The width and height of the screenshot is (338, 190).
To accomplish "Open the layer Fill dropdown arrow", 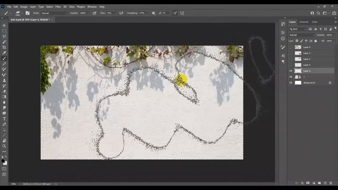I will [x=335, y=41].
